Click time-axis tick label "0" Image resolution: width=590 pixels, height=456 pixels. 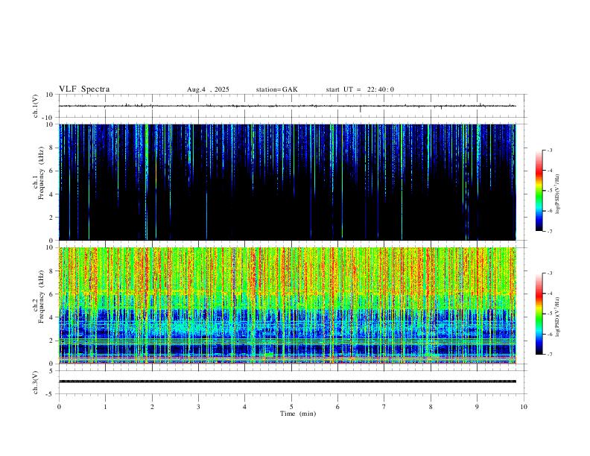pos(59,407)
